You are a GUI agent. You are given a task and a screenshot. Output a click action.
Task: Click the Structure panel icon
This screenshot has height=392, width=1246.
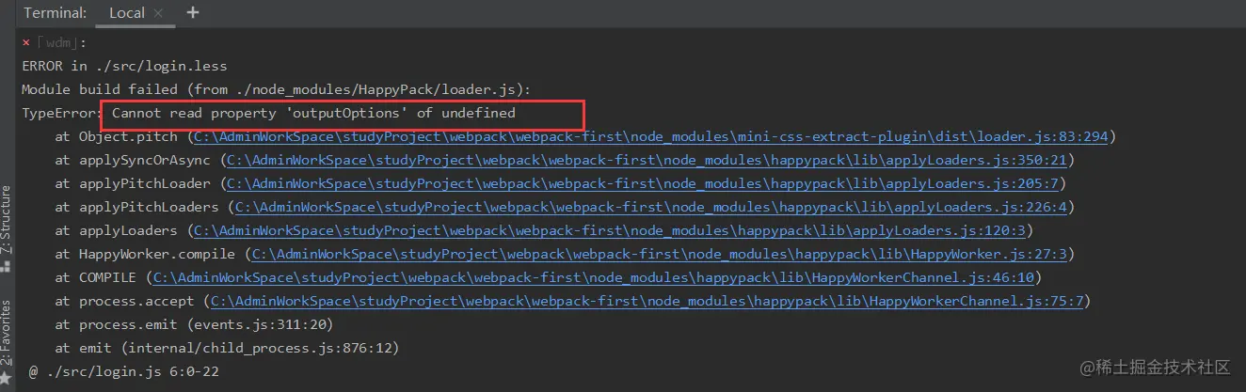[7, 266]
